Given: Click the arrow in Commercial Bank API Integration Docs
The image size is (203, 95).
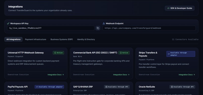Looking at the screenshot, I should coord(128,75).
